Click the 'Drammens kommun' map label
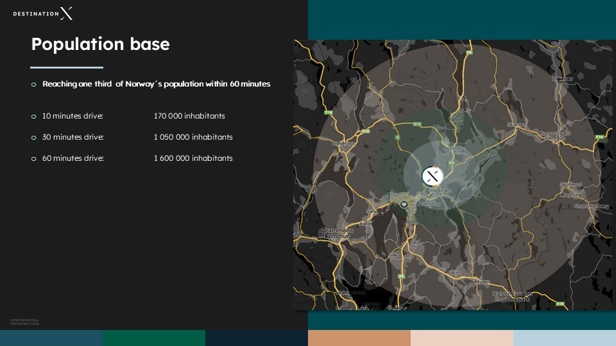The width and height of the screenshot is (616, 346). (x=337, y=233)
